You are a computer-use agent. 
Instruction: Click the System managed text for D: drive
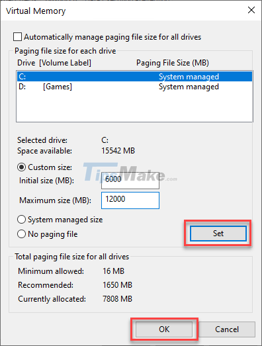[189, 87]
